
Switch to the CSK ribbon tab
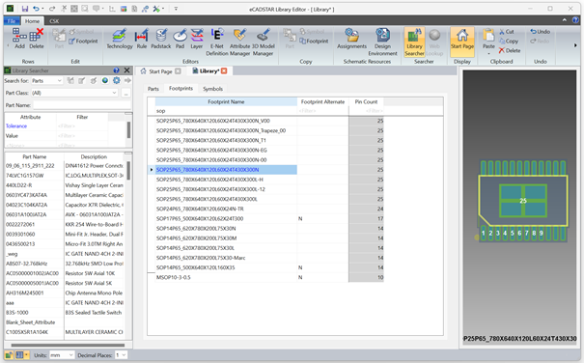tap(54, 21)
